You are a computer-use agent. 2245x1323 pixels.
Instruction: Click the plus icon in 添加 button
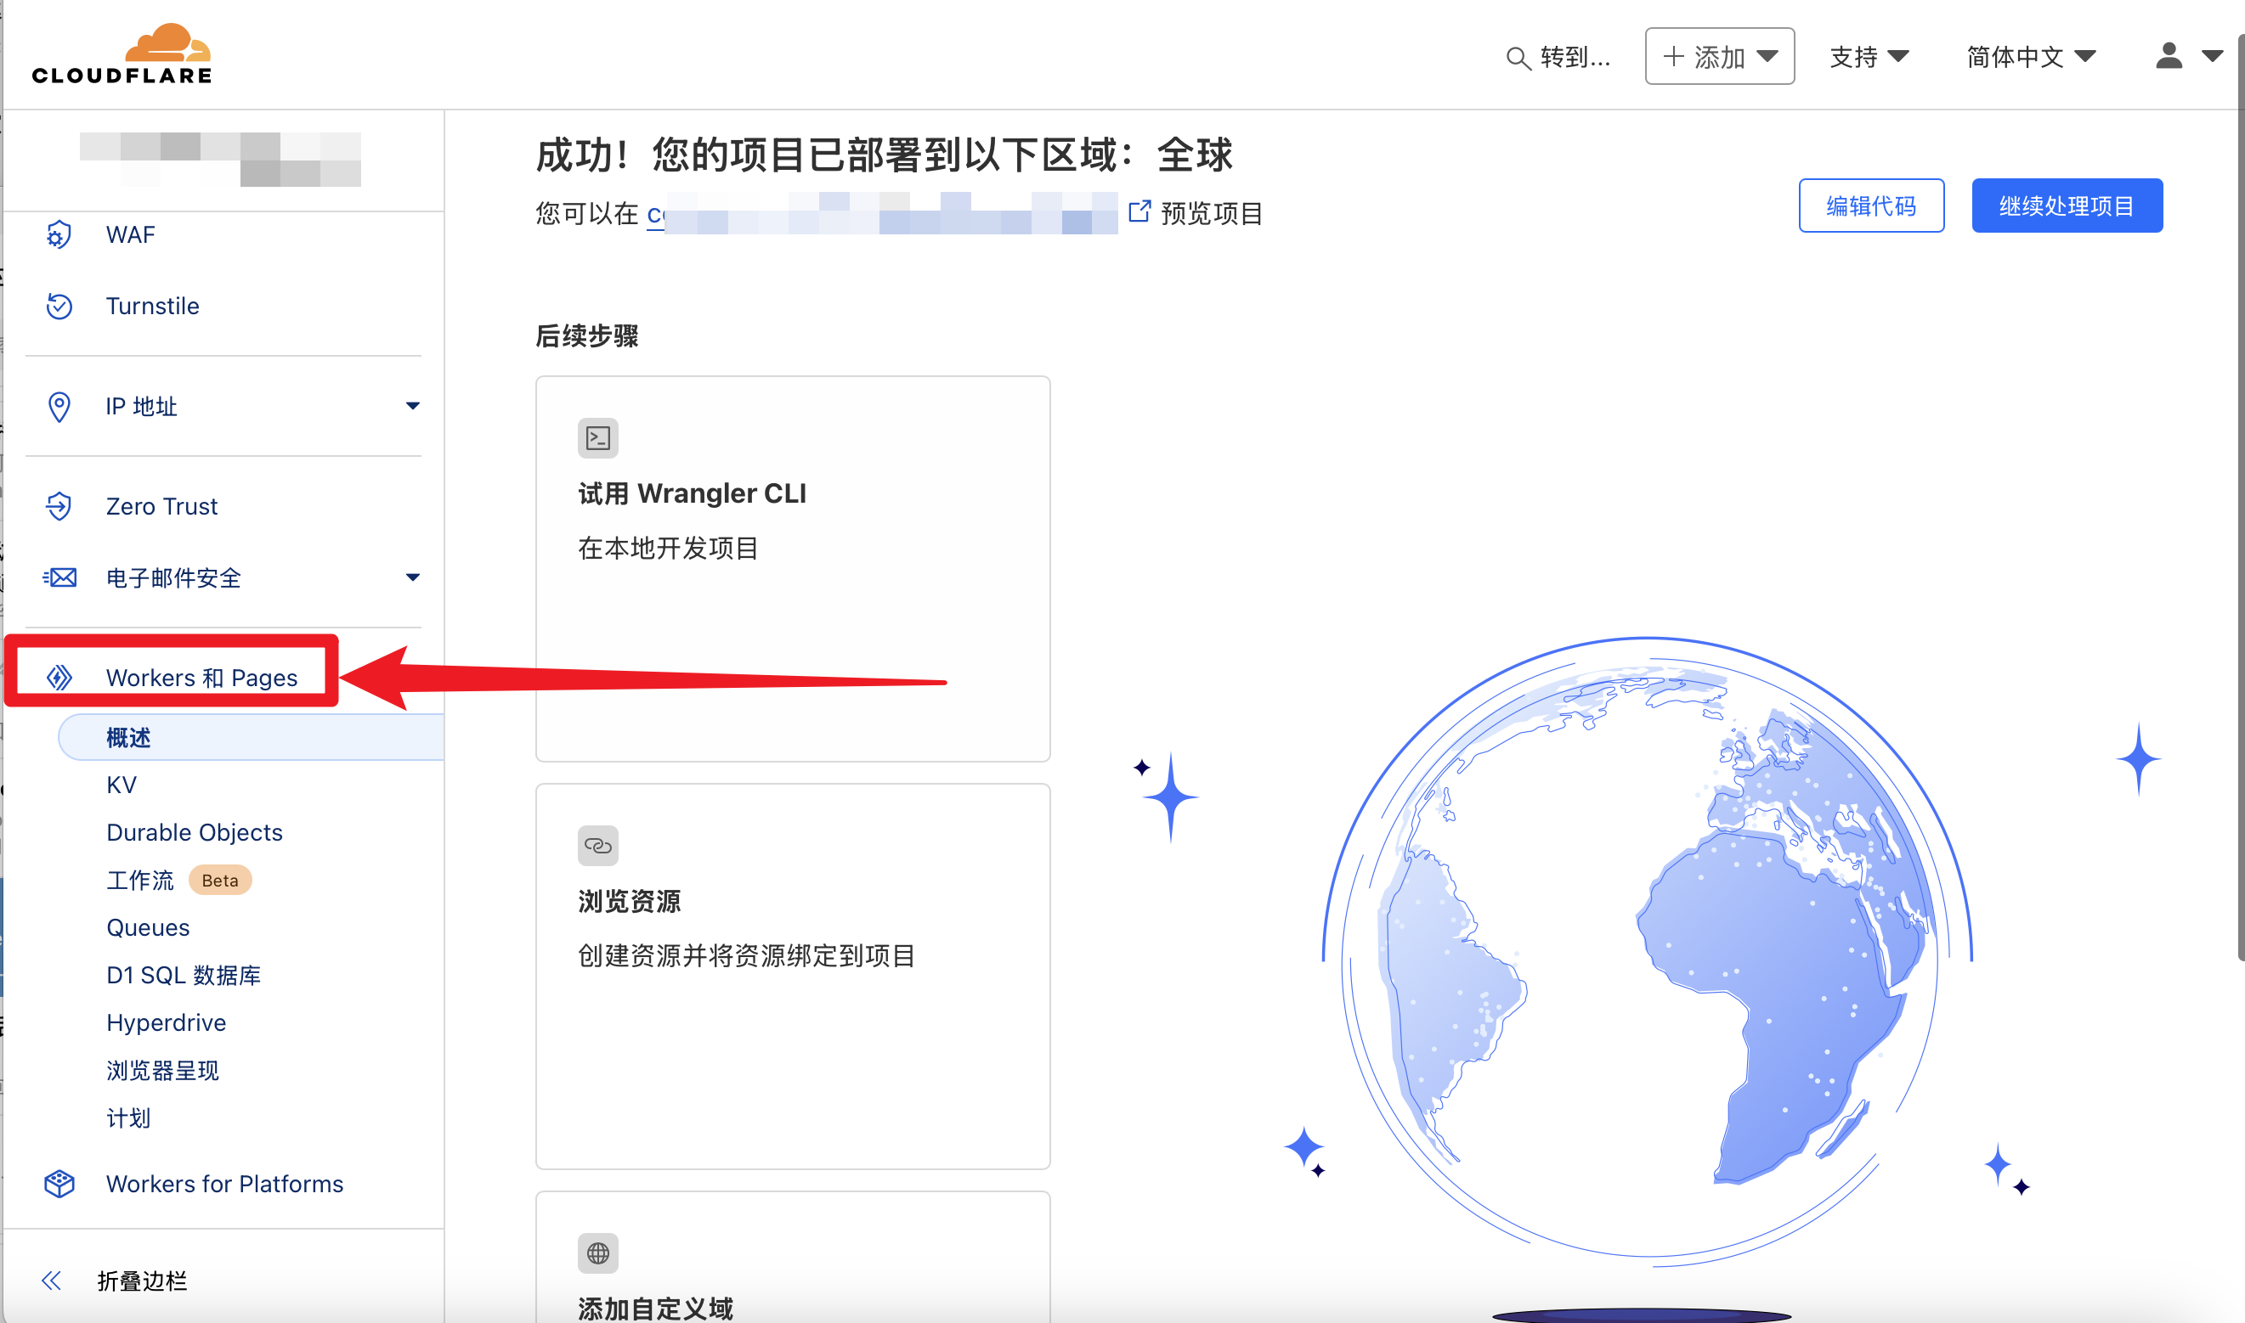(1673, 56)
